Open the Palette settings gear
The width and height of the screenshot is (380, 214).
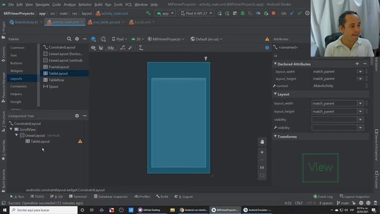click(x=77, y=39)
